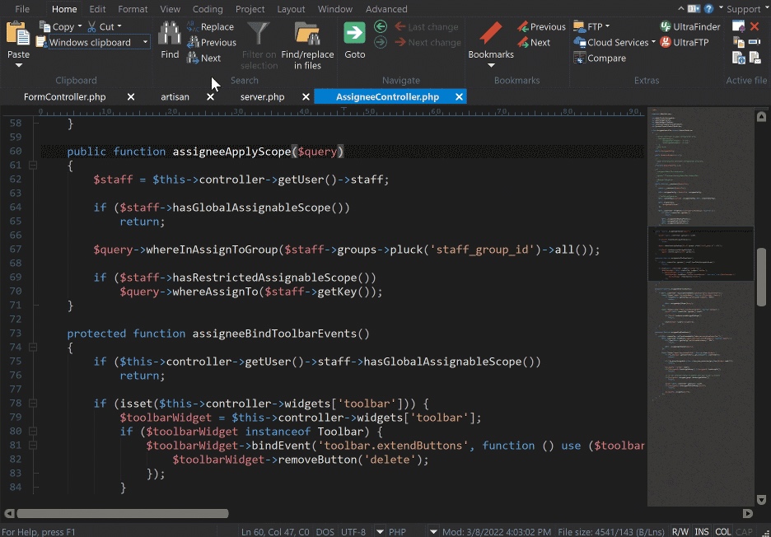
Task: Open the Windows clipboard dropdown
Action: [x=146, y=42]
